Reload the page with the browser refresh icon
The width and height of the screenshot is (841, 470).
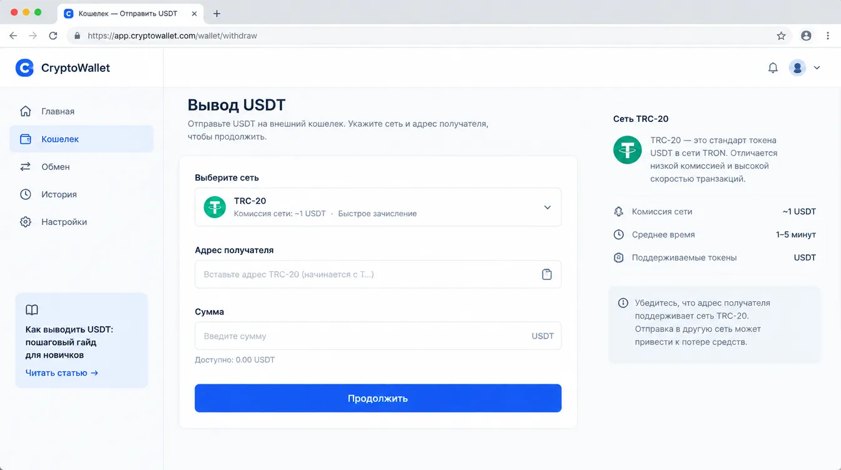pyautogui.click(x=53, y=36)
